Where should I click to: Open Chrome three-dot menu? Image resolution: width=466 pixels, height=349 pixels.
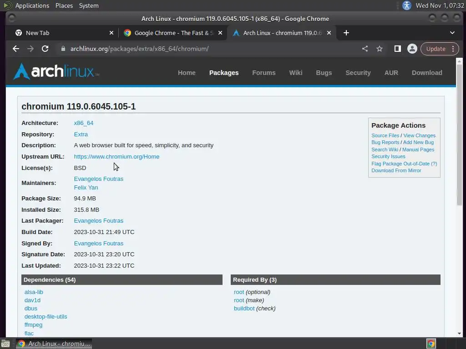tap(453, 49)
